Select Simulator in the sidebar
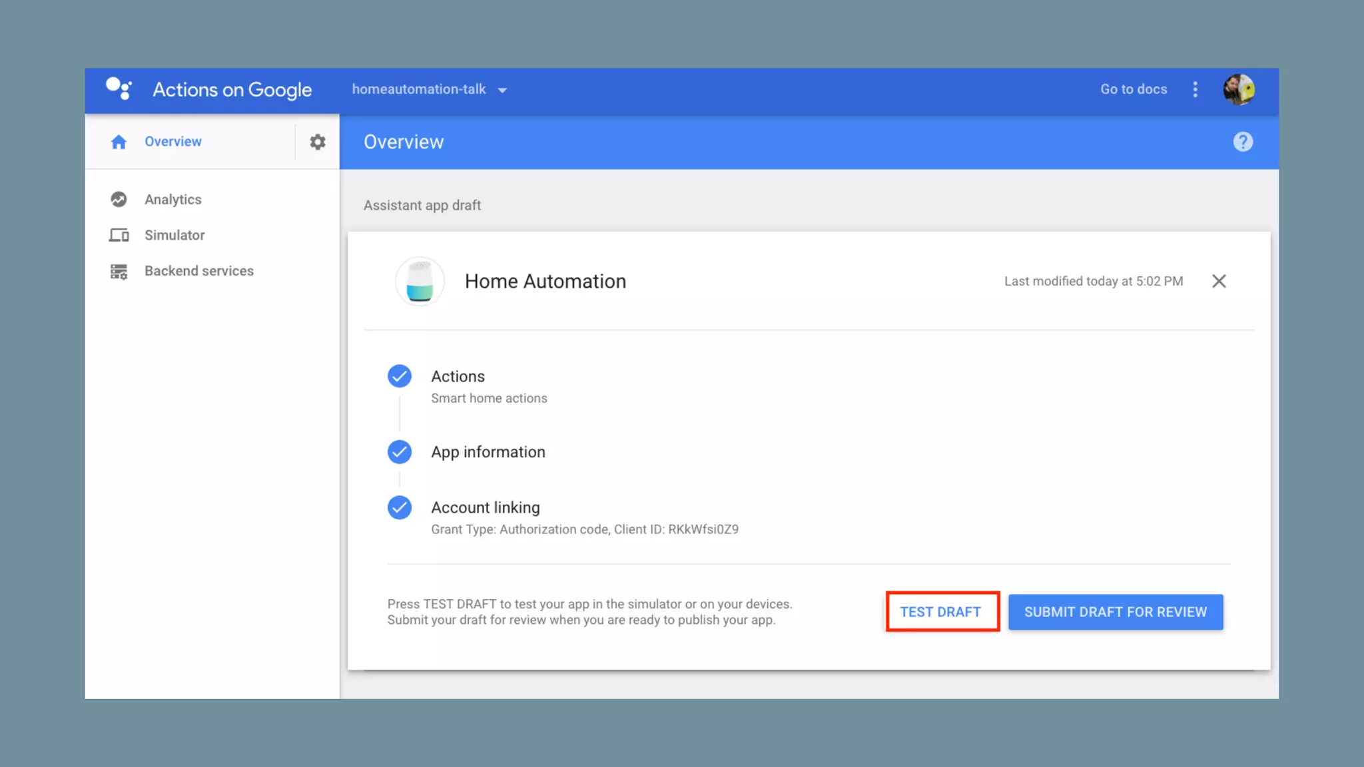The height and width of the screenshot is (767, 1364). [174, 235]
